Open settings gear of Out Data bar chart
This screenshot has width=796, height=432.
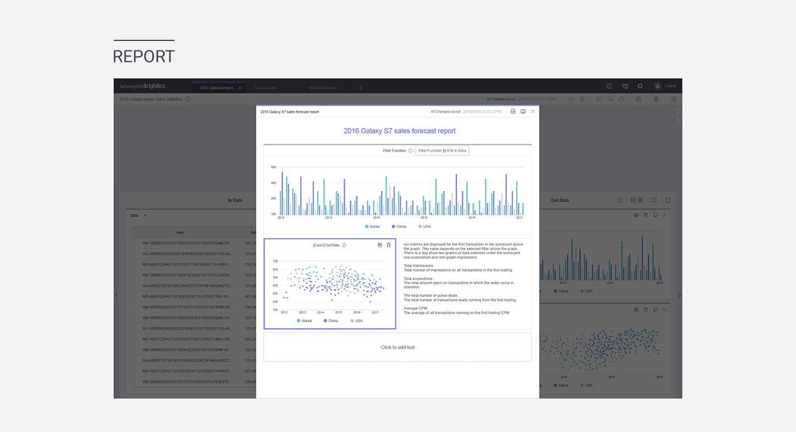pos(636,215)
